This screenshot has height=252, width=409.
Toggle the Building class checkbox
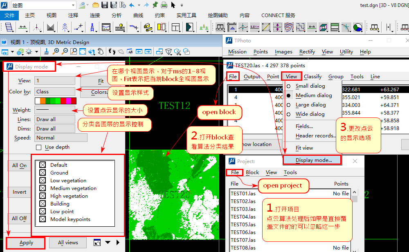point(43,203)
